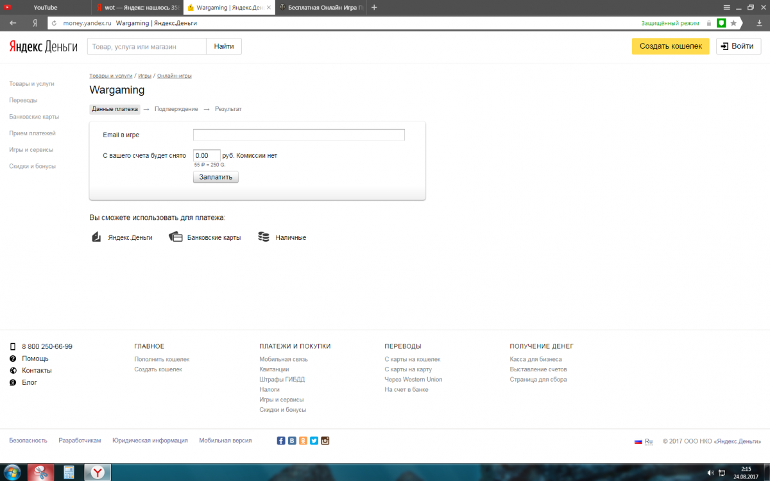Open the VK social icon
The width and height of the screenshot is (770, 481).
click(x=292, y=441)
